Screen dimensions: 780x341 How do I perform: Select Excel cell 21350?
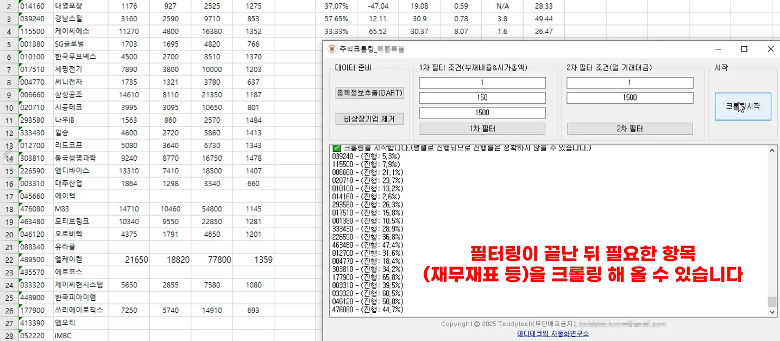point(212,94)
